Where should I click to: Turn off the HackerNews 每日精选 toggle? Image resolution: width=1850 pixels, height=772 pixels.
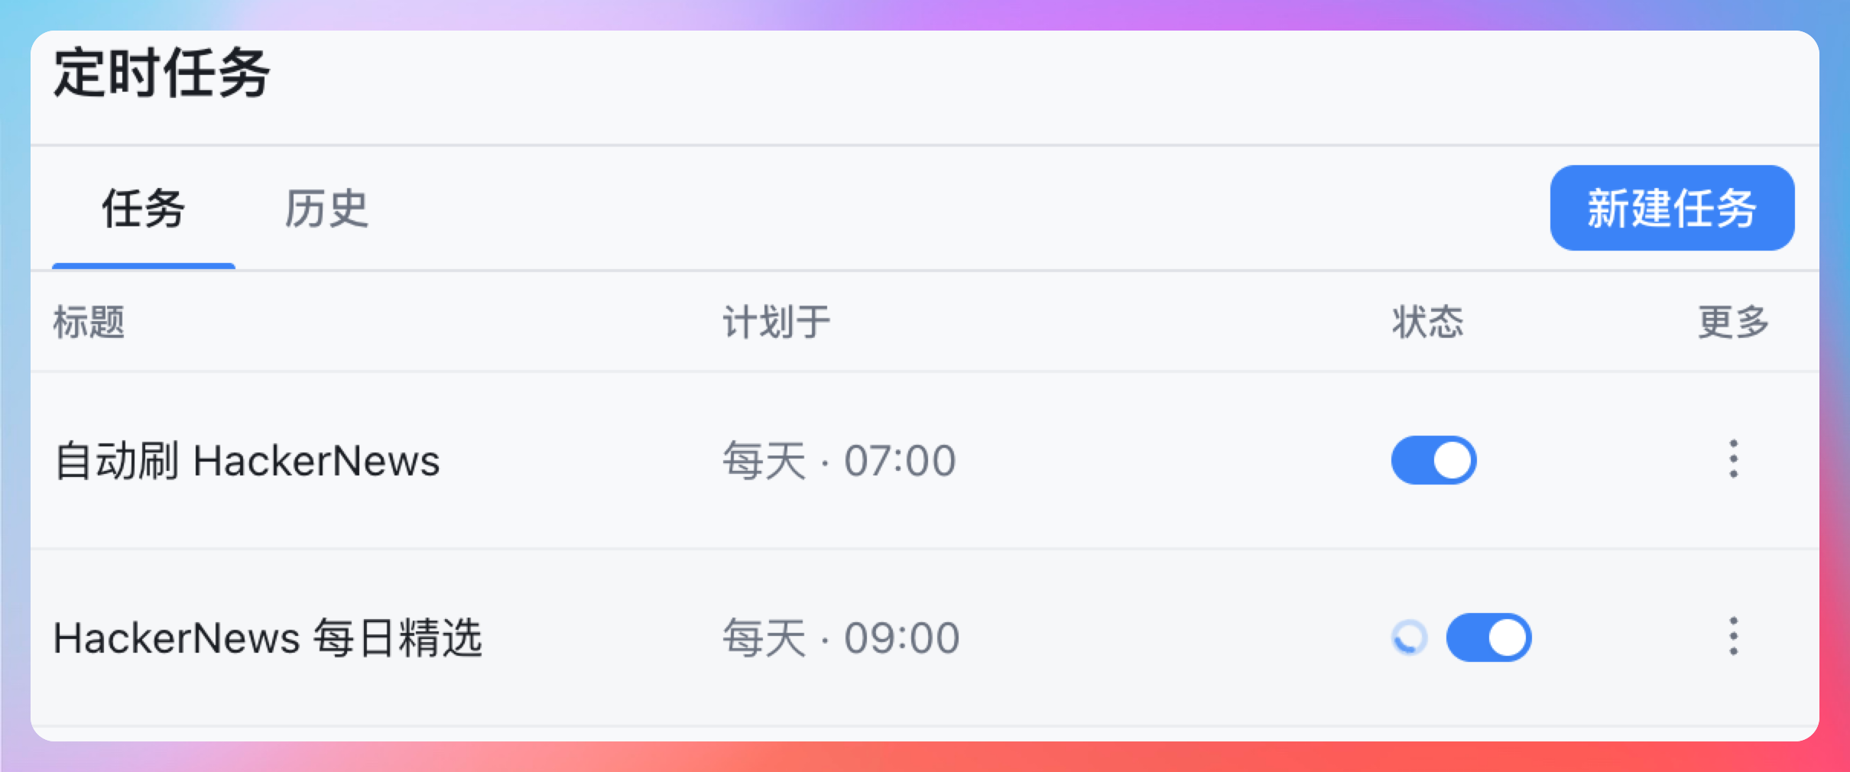1488,637
